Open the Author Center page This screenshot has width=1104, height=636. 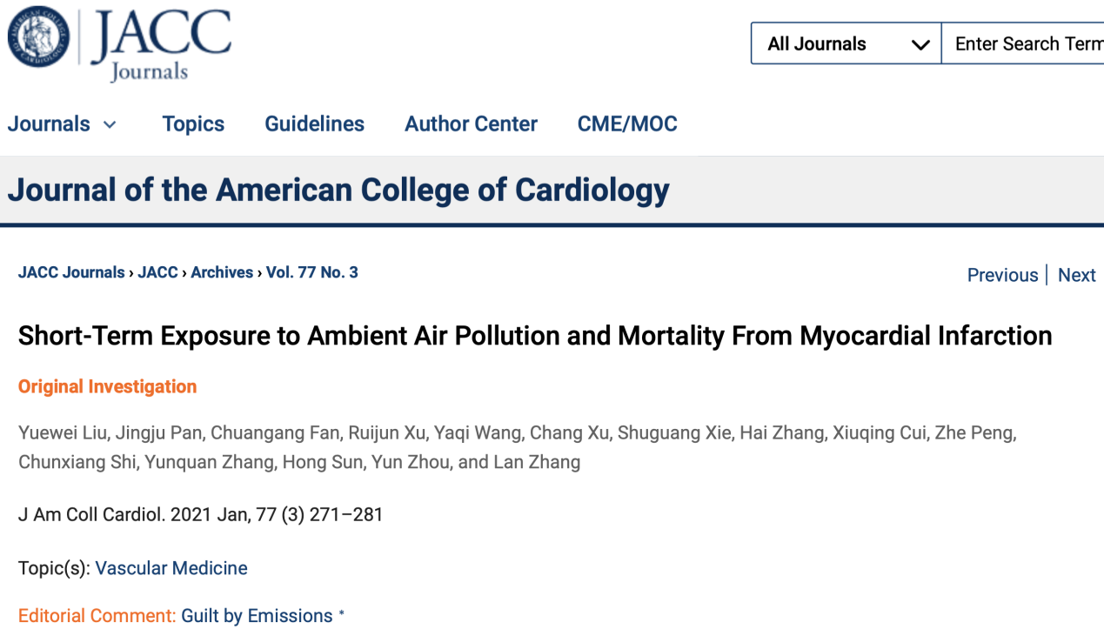[x=471, y=124]
